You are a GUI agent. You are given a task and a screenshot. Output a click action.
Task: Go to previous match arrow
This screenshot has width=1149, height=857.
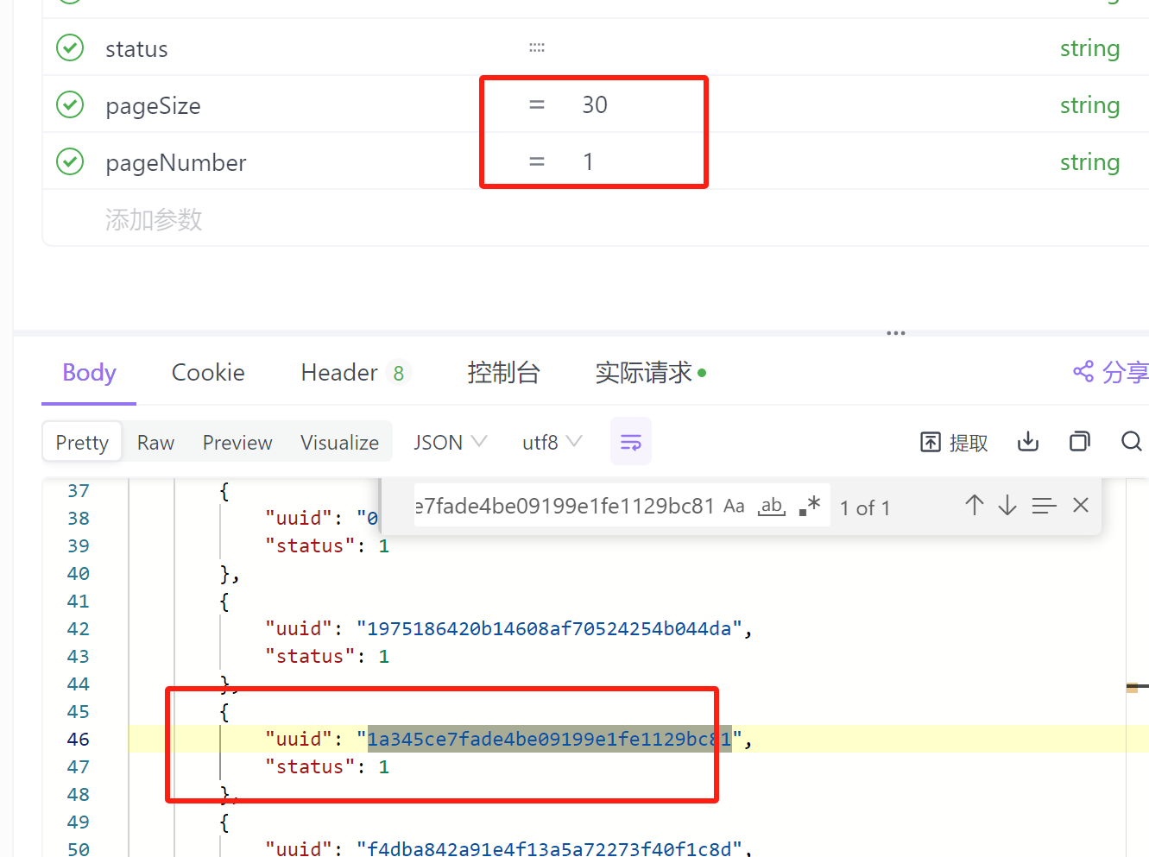974,506
